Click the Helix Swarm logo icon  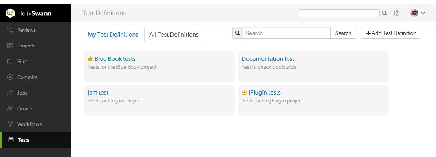coord(10,13)
